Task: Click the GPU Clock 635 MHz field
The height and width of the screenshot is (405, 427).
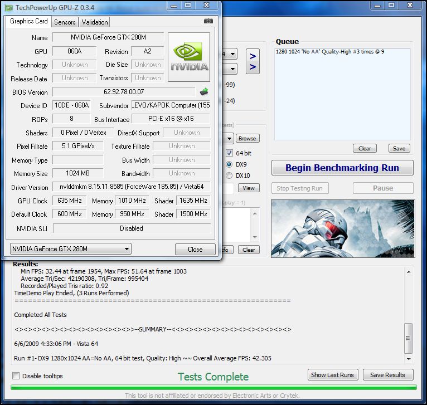Action: tap(70, 201)
